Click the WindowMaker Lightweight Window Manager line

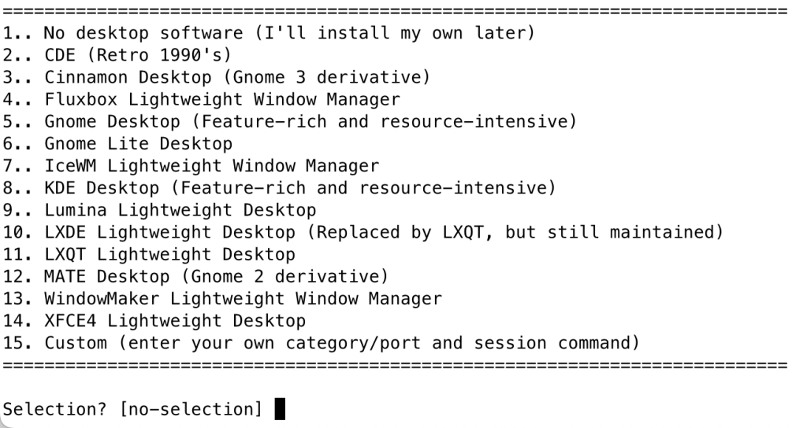pyautogui.click(x=223, y=299)
